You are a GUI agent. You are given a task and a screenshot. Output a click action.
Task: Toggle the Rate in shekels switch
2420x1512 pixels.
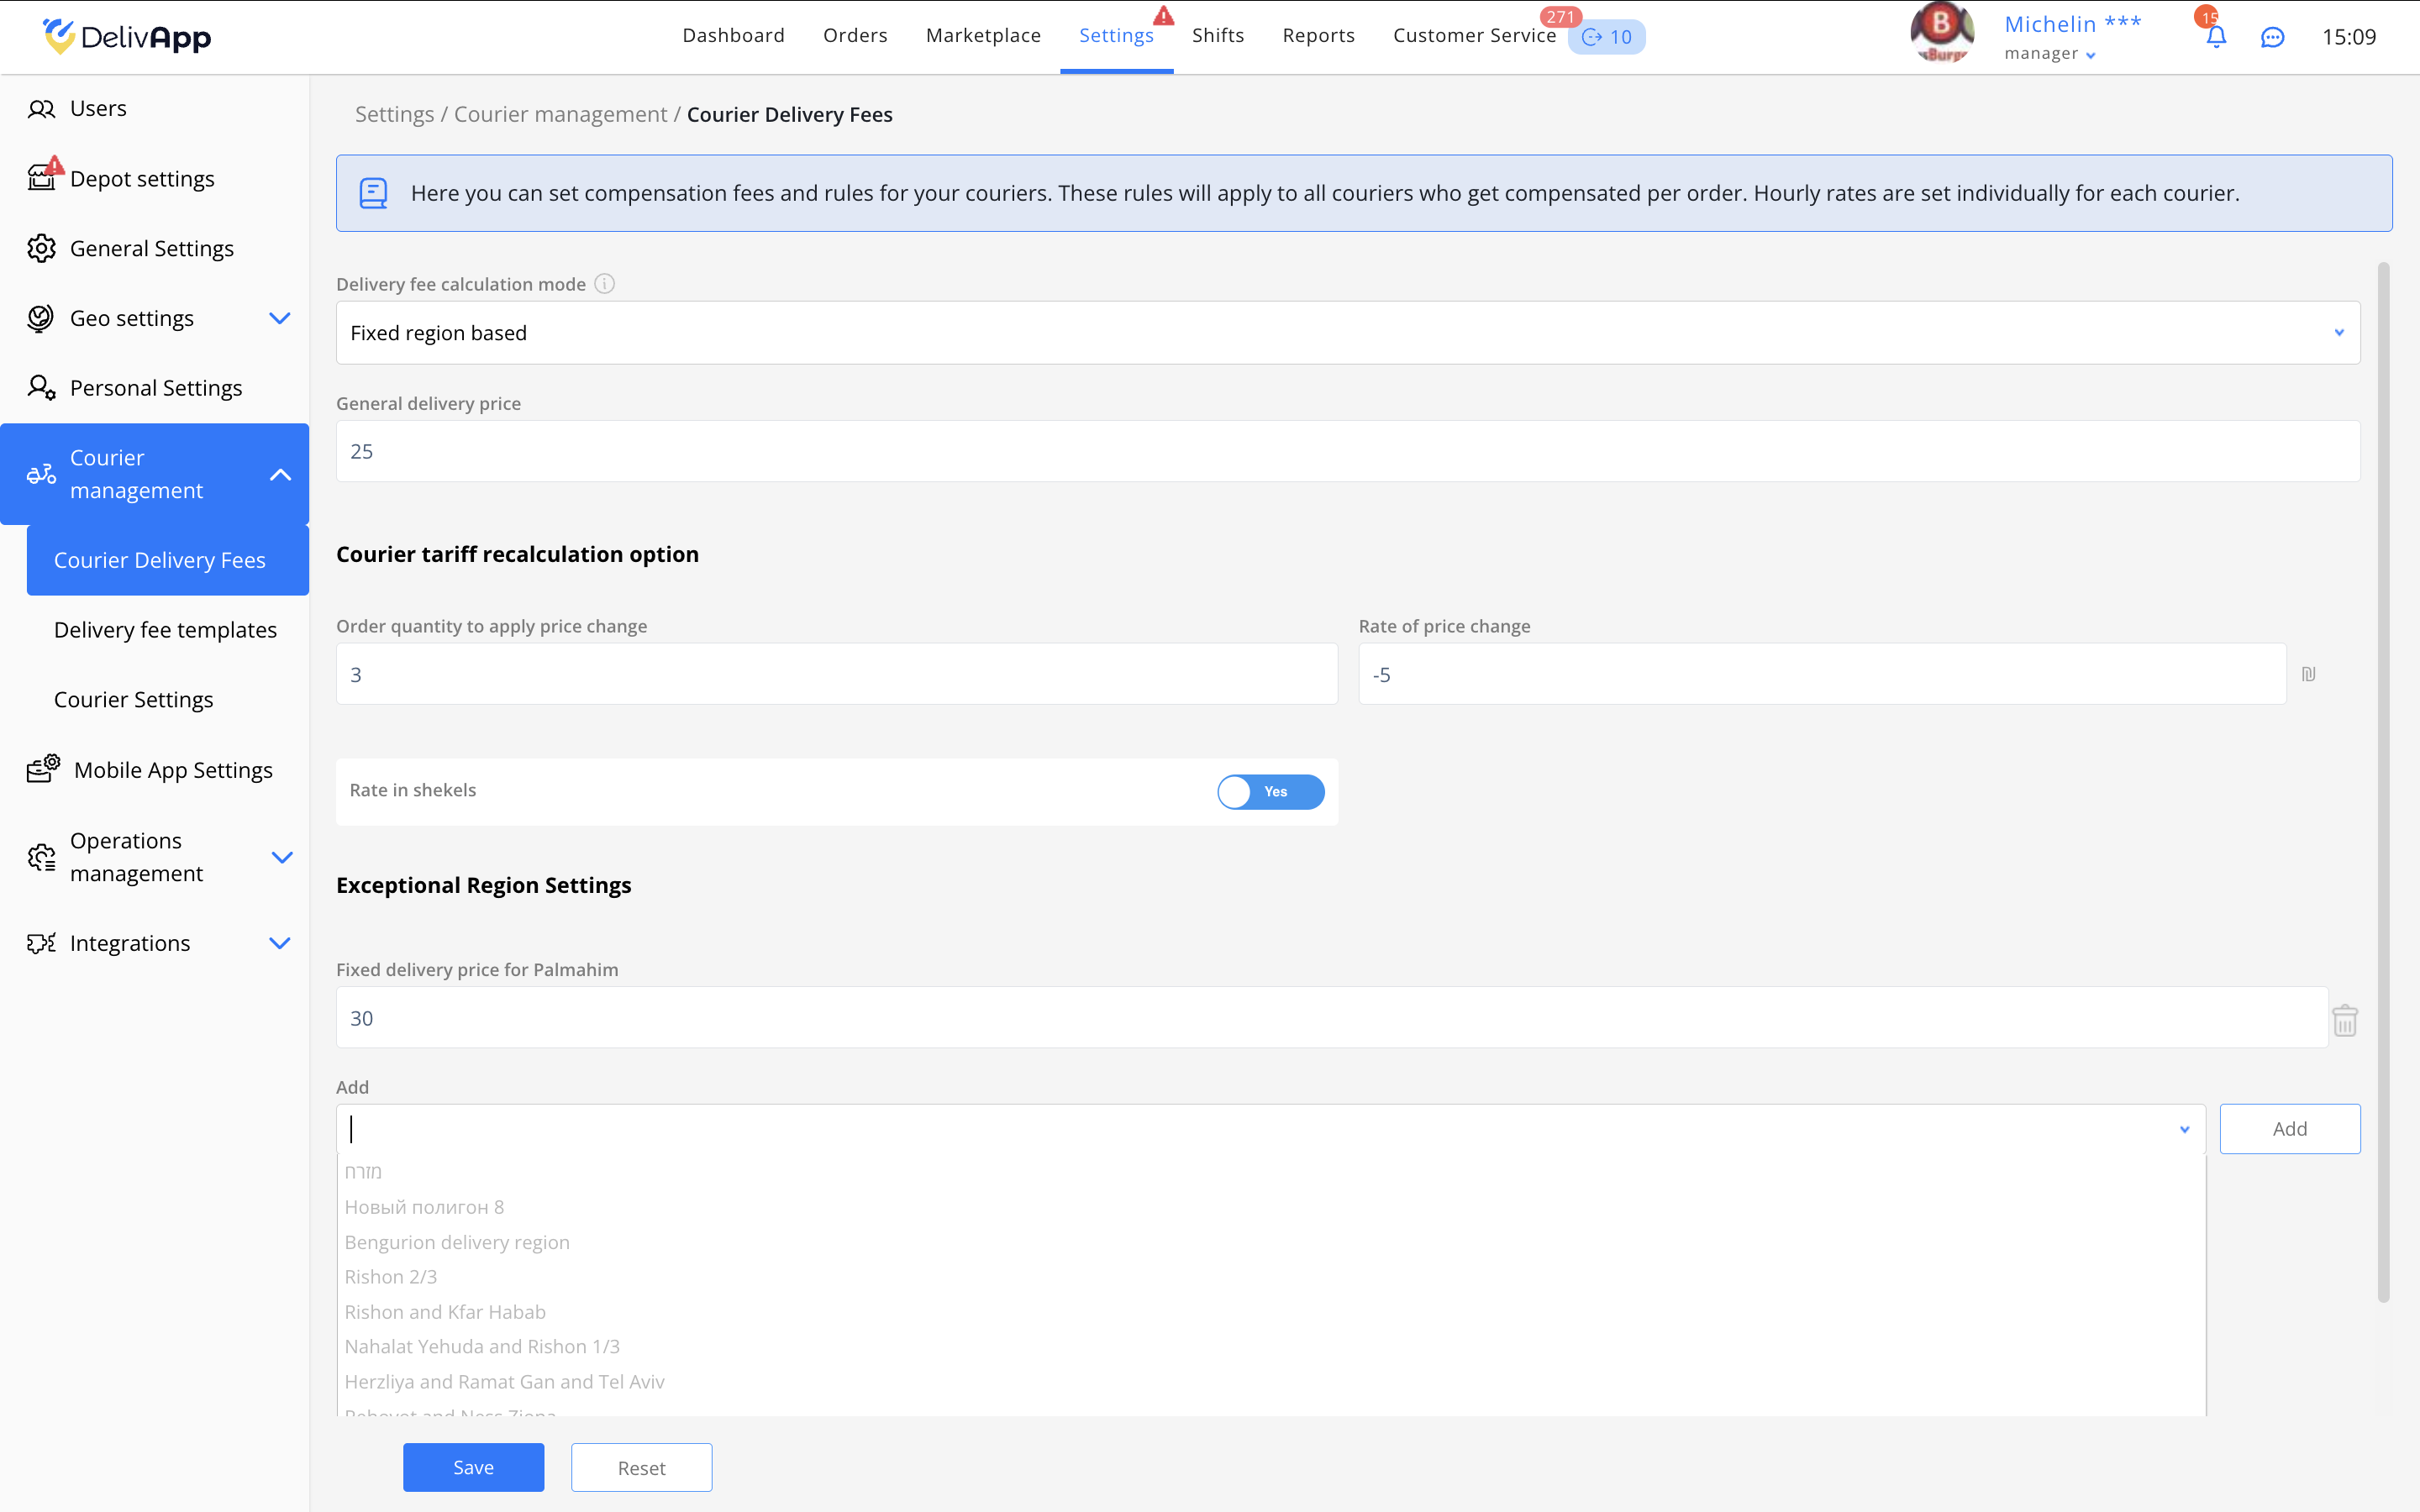1270,791
